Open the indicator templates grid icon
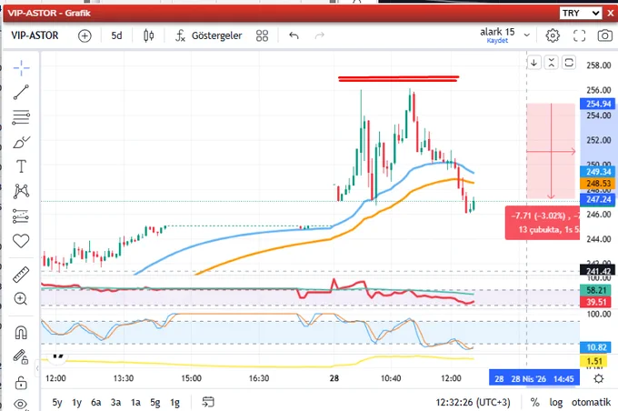618x411 pixels. point(262,35)
